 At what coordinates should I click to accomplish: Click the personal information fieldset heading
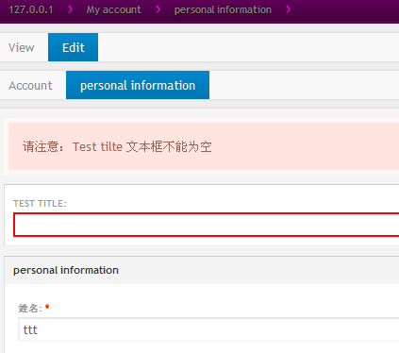(66, 270)
